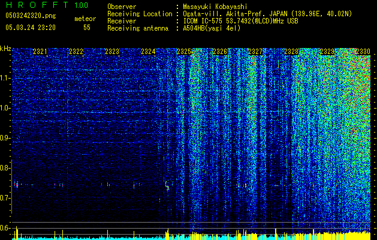Click the 2329 time marker
377x240 pixels.
tap(327, 52)
